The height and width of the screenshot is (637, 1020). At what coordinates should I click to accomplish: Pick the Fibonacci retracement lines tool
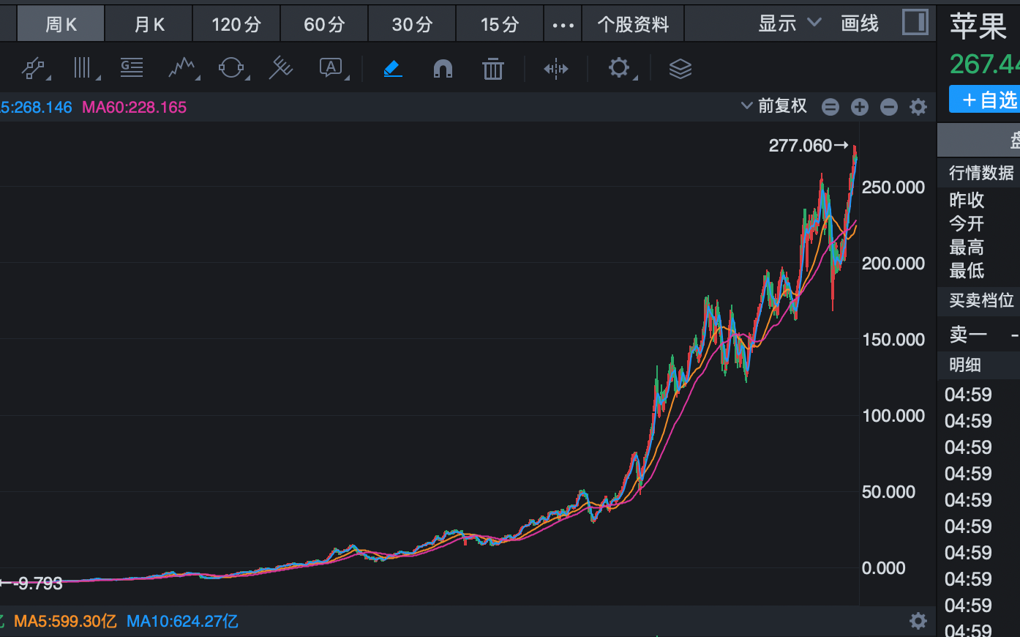[x=132, y=69]
